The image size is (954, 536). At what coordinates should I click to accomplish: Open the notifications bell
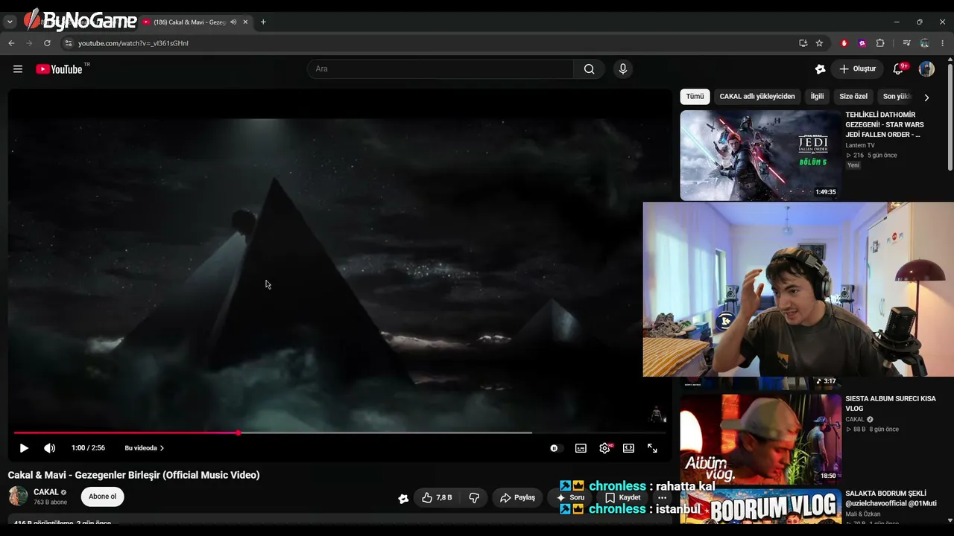click(898, 69)
